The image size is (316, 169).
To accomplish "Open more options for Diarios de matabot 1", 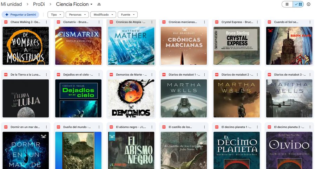I will pyautogui.click(x=204, y=75).
